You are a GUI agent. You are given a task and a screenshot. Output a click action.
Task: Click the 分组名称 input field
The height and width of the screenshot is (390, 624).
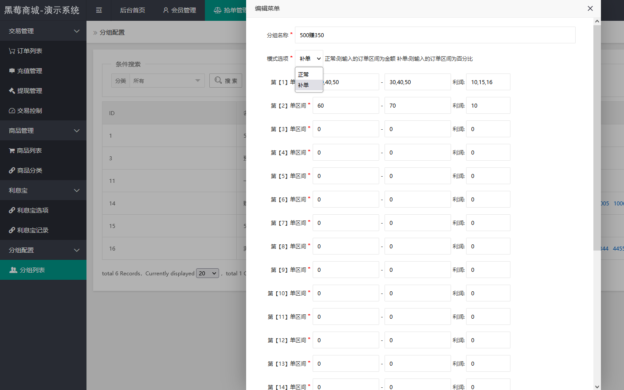pyautogui.click(x=435, y=35)
